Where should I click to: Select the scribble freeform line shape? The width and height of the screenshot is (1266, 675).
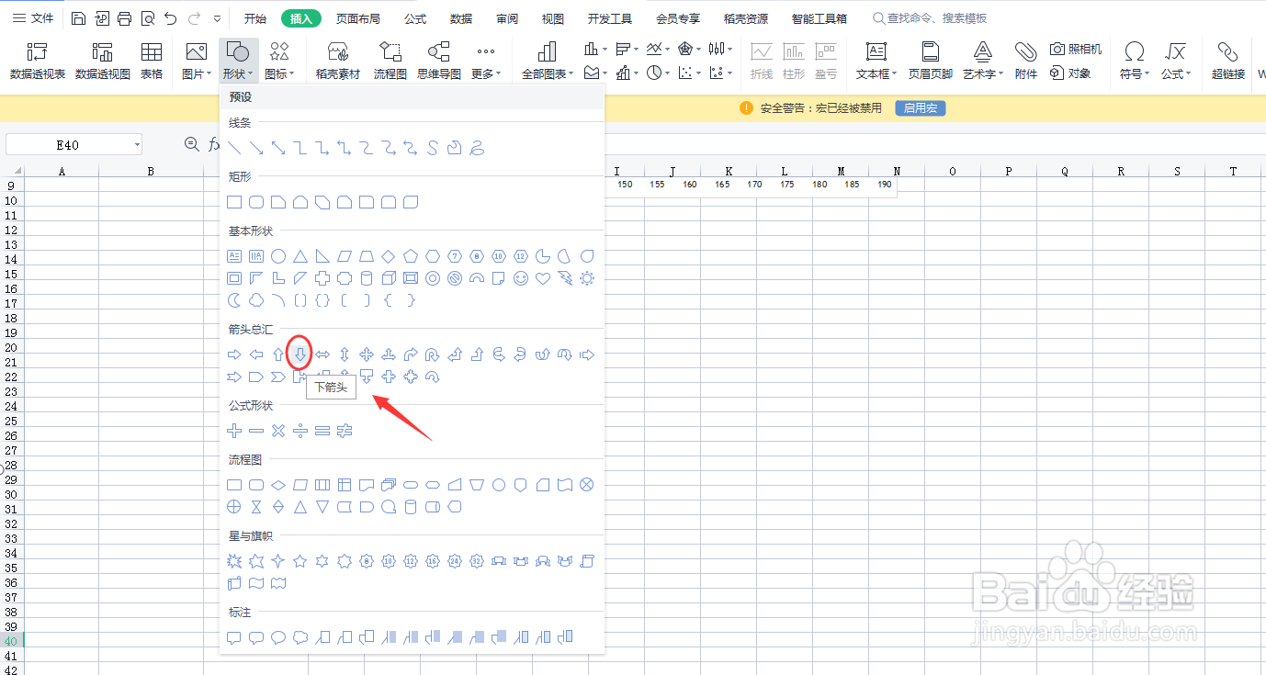click(477, 148)
